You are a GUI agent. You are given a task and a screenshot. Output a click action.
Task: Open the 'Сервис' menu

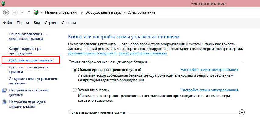point(51,23)
